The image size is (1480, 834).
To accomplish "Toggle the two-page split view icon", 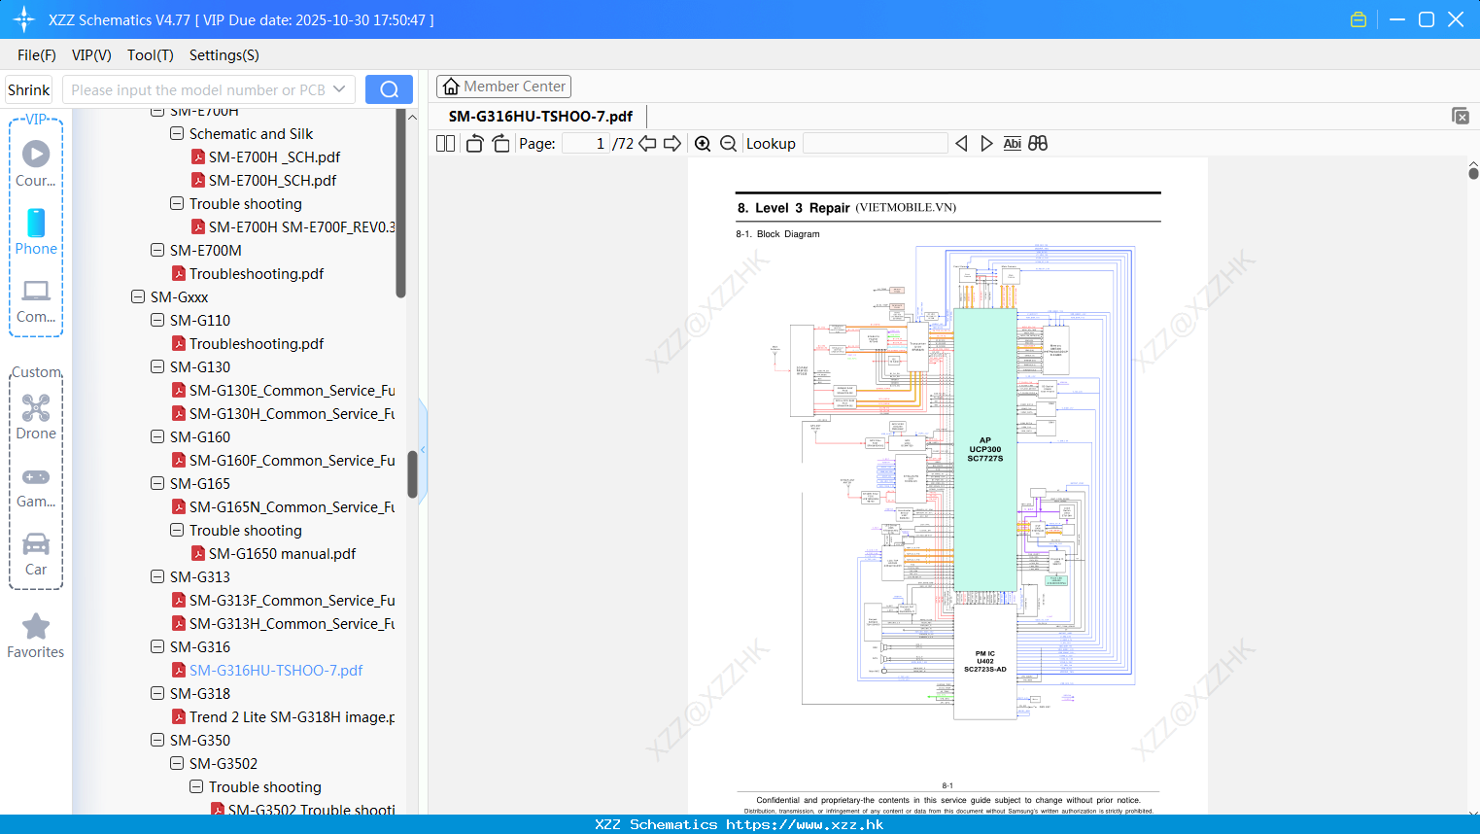I will (x=445, y=143).
